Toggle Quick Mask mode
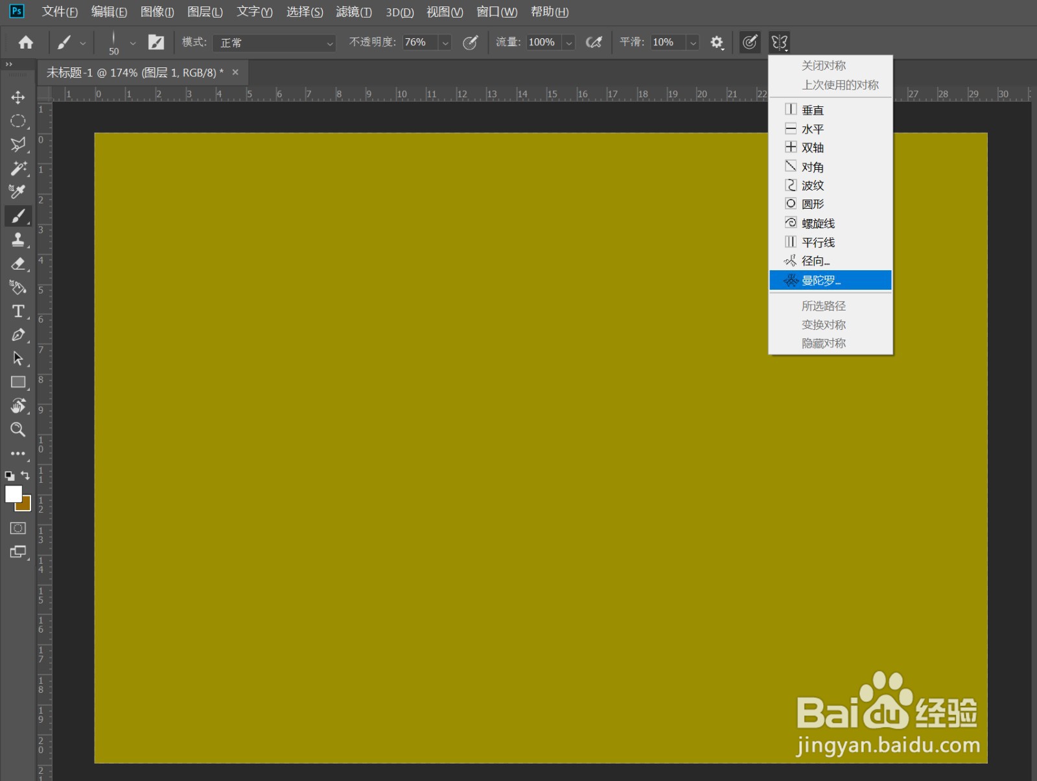The width and height of the screenshot is (1037, 781). click(18, 528)
